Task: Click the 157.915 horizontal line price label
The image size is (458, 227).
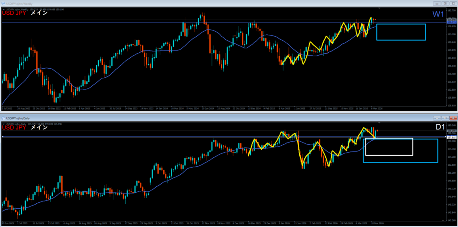Action: click(x=451, y=137)
